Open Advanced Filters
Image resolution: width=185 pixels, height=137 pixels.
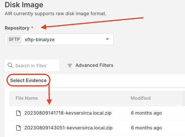point(90,65)
